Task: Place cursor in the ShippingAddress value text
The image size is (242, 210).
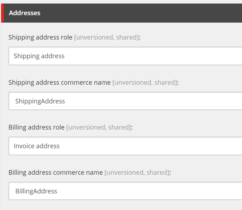Action: tap(40, 101)
